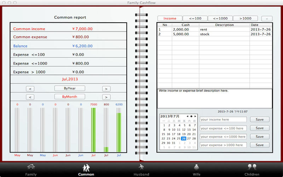Sort by the Description column header
Screen dimensions: 283x177
[x=224, y=25]
